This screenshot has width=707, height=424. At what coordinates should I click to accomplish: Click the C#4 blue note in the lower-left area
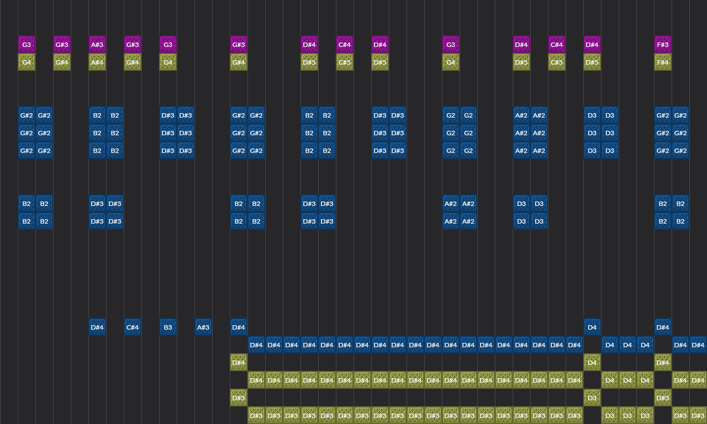tap(132, 327)
